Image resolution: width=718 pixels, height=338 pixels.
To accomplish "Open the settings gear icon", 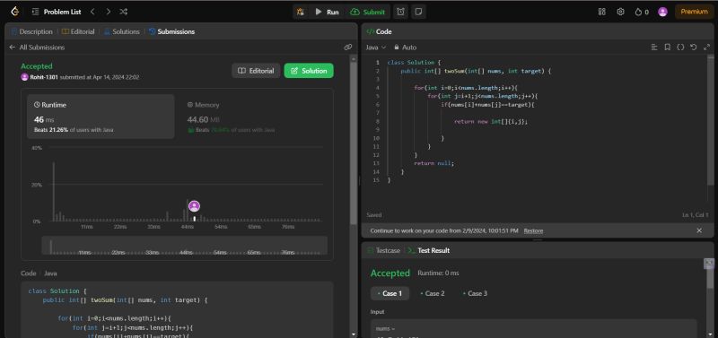I will coord(620,12).
